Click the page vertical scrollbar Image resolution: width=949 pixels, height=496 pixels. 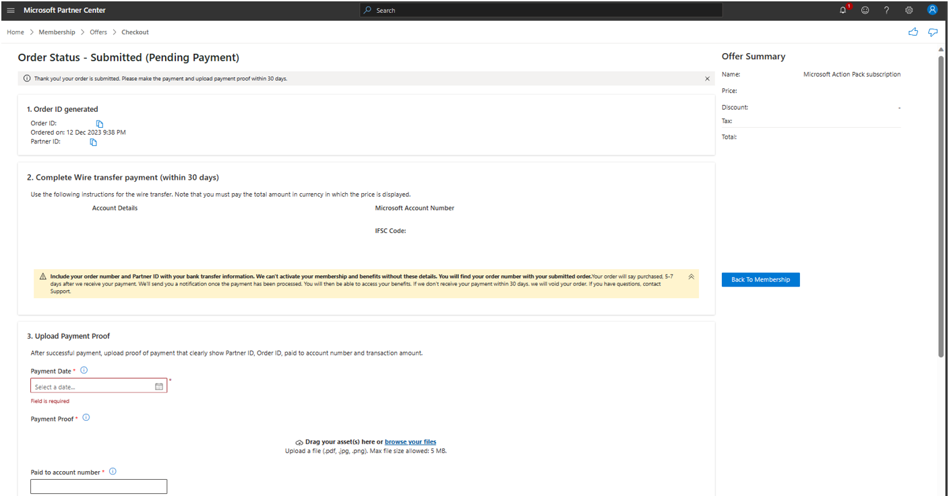coord(942,205)
